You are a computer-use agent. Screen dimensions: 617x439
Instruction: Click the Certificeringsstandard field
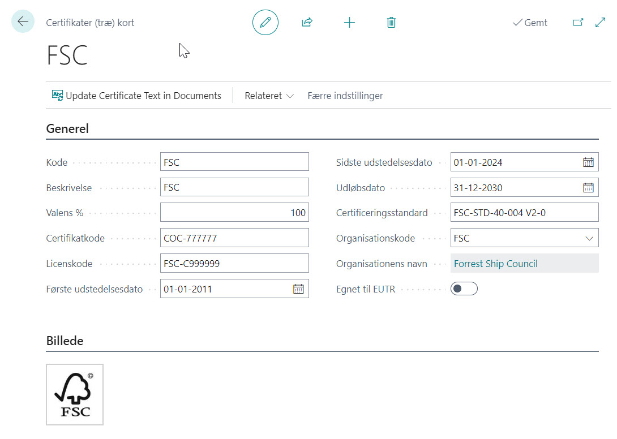click(x=525, y=213)
